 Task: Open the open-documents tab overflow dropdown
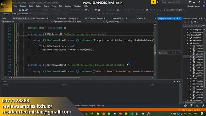pos(155,18)
